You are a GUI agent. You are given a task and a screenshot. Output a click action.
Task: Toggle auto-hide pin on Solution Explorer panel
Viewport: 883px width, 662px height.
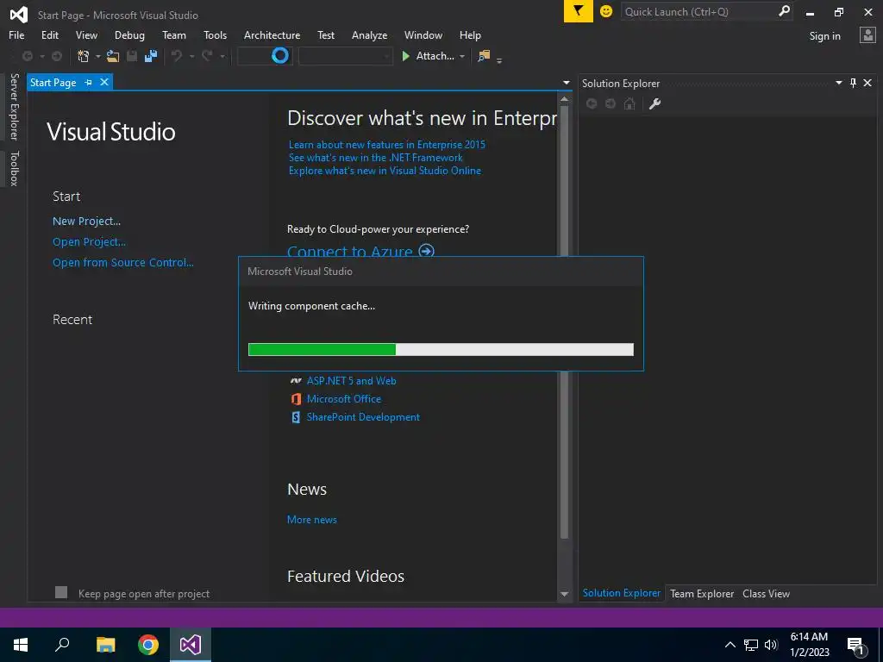coord(853,83)
